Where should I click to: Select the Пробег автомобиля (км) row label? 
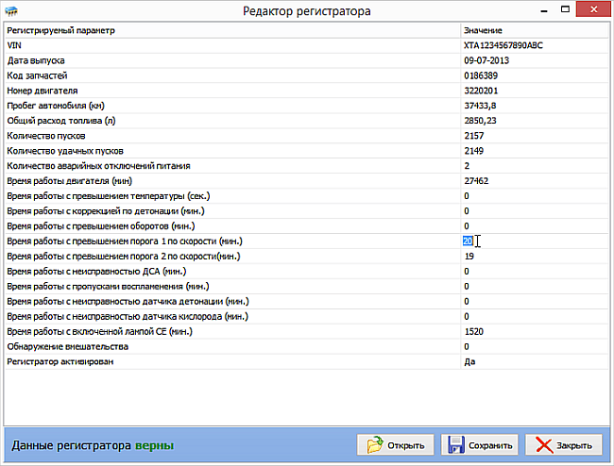pyautogui.click(x=56, y=106)
